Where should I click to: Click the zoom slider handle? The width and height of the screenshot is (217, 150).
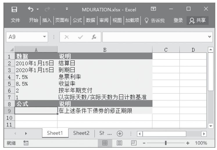tap(166, 143)
